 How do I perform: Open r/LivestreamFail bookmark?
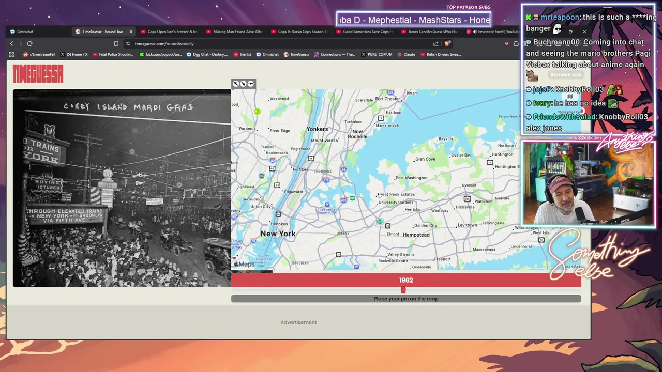39,54
